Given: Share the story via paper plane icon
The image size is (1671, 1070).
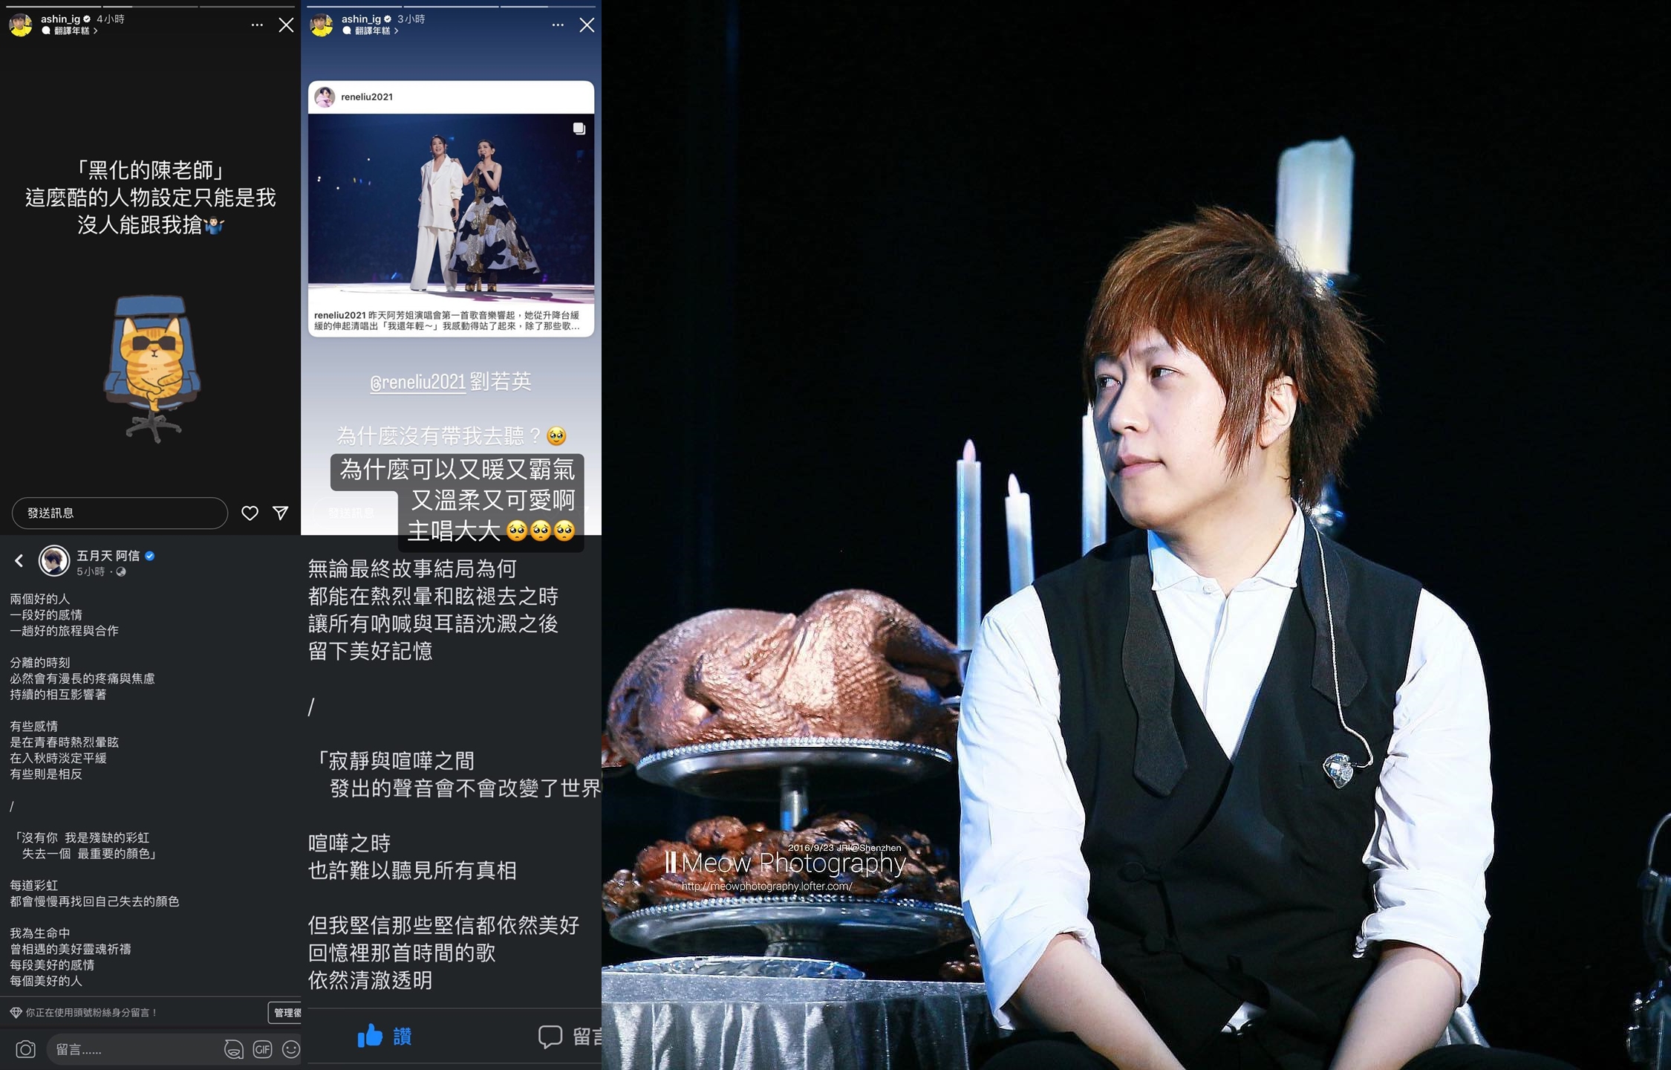Looking at the screenshot, I should point(281,513).
